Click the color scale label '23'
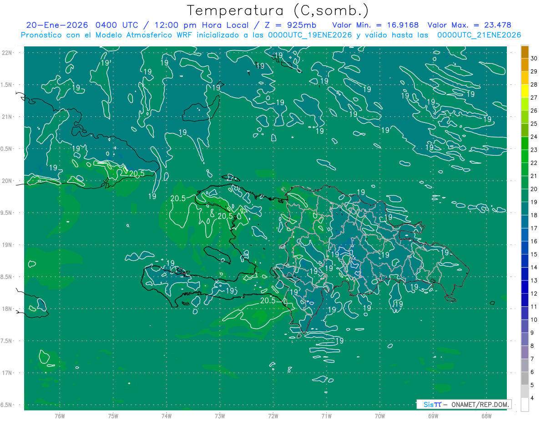This screenshot has width=546, height=422. [x=534, y=150]
